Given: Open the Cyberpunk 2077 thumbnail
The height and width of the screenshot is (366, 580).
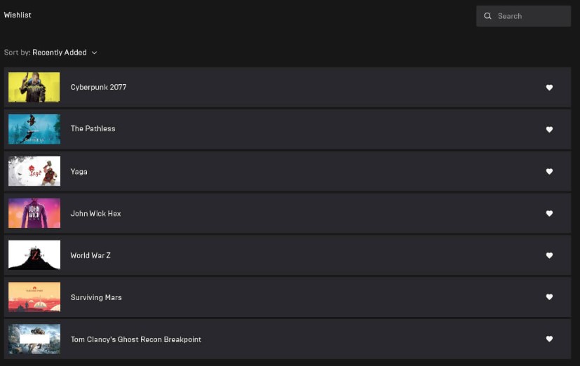Looking at the screenshot, I should [34, 87].
